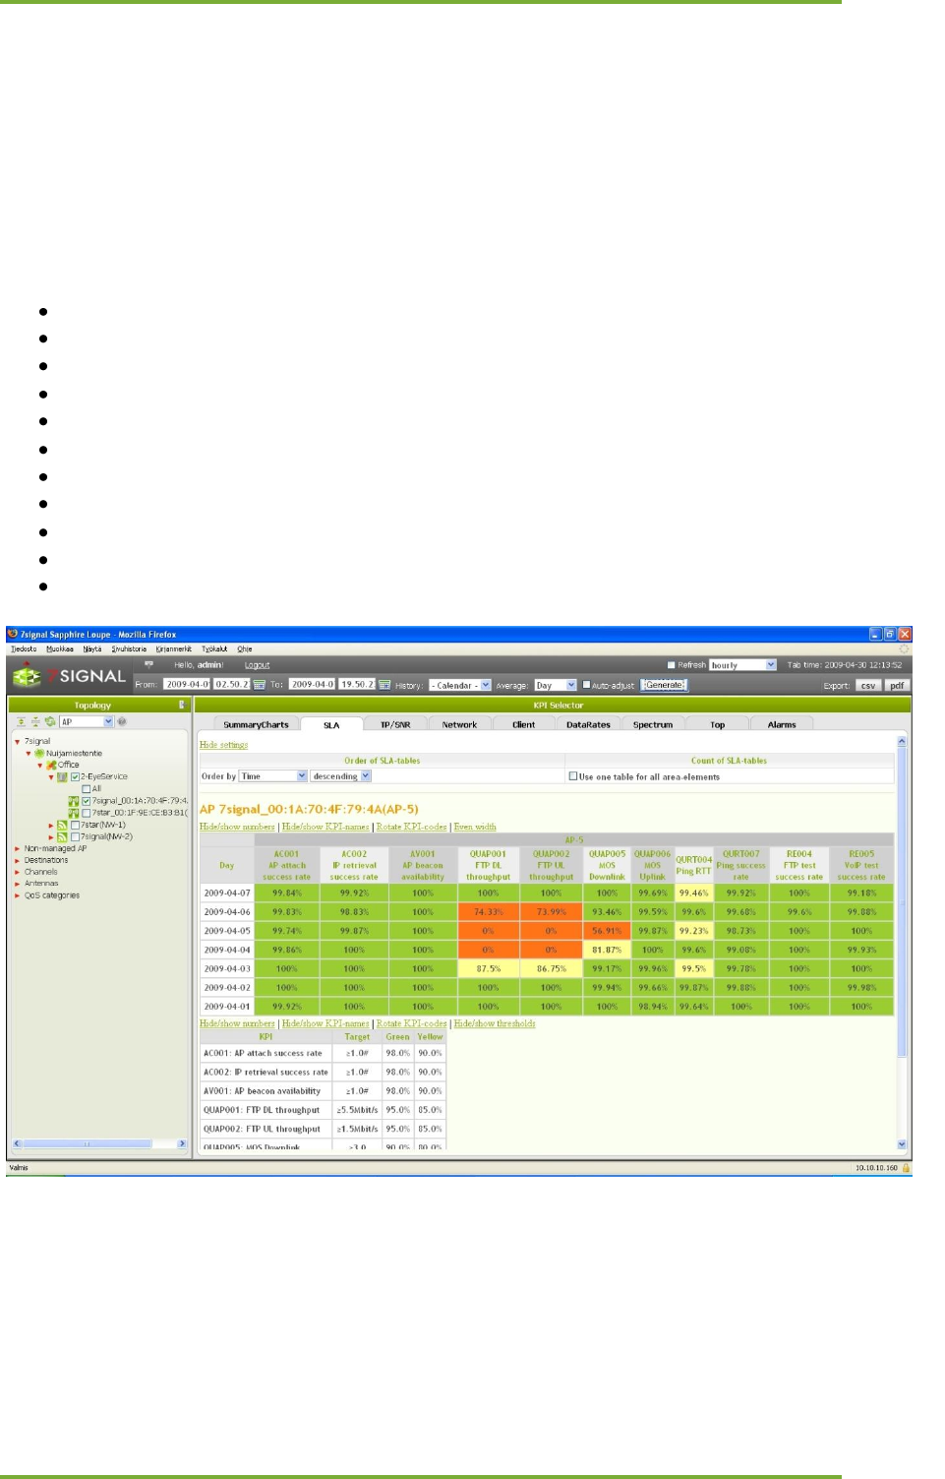Open the hourly refresh interval dropdown
The image size is (945, 1479).
tap(743, 665)
